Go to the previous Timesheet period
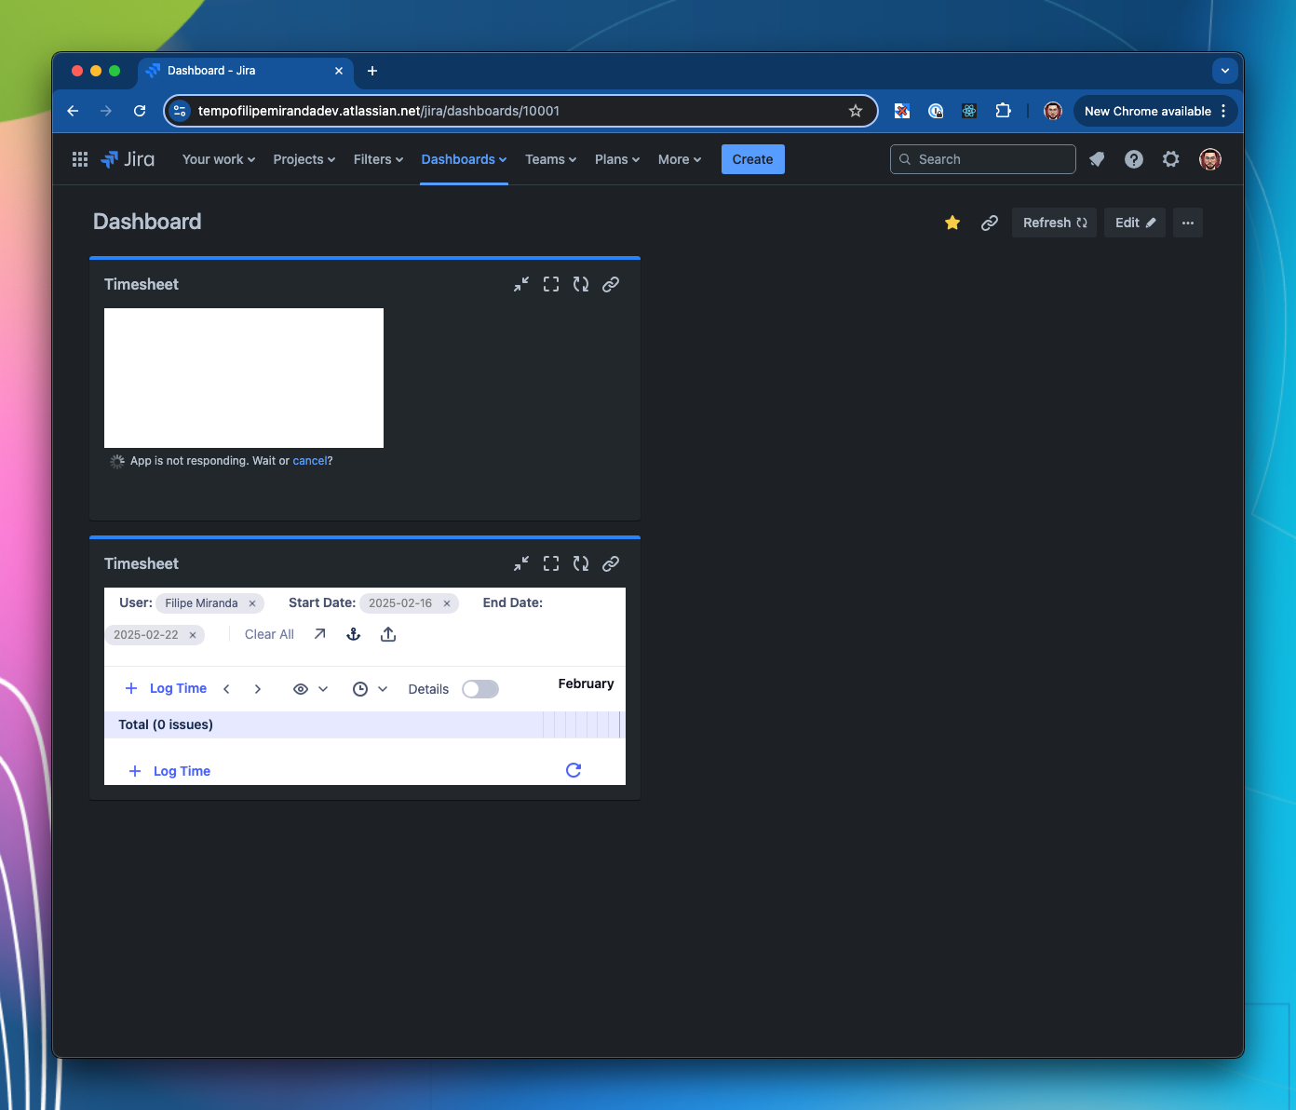Image resolution: width=1296 pixels, height=1110 pixels. [x=226, y=689]
